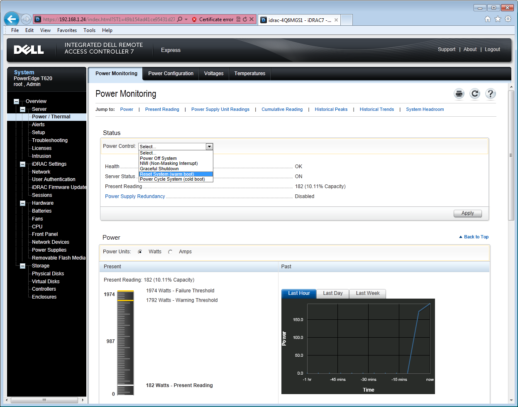Click the refresh page icon
Screen dimensions: 518x407
pyautogui.click(x=475, y=94)
